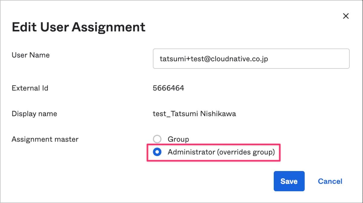Click the "Administrator (overrides group)" label text
The height and width of the screenshot is (203, 363).
click(221, 152)
